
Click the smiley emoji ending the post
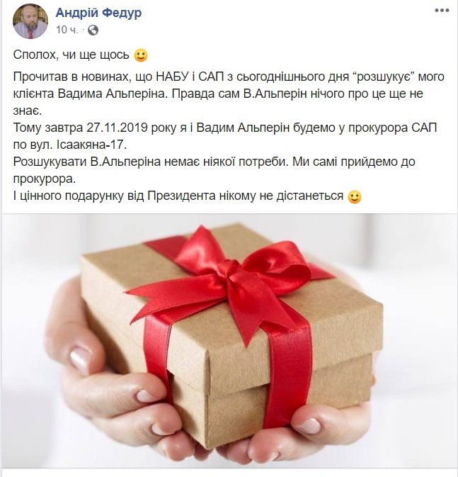coord(355,197)
